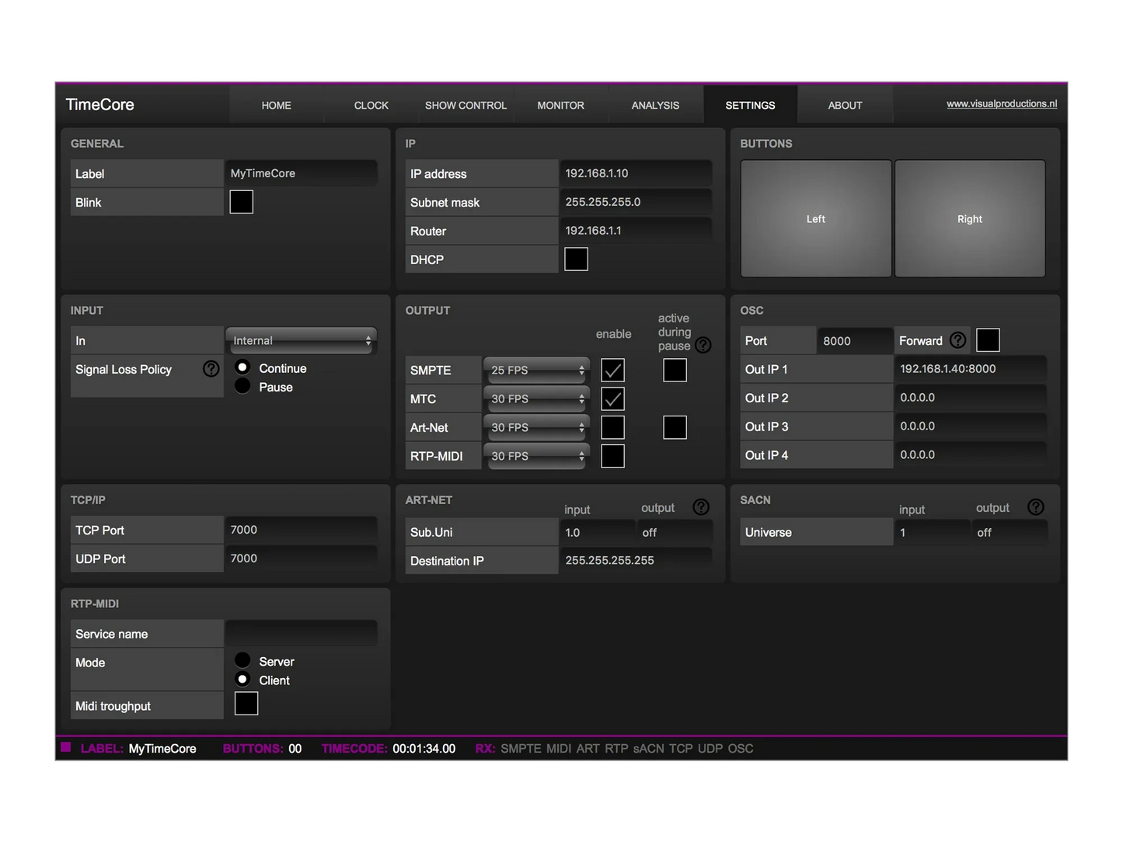Edit the Out IP 3 field

(x=971, y=426)
